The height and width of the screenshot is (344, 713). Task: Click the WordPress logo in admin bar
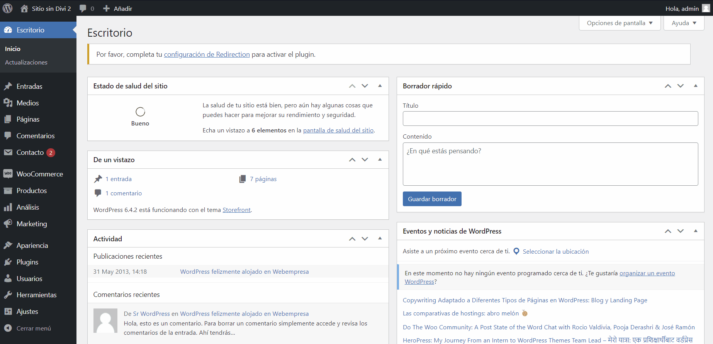click(x=8, y=8)
